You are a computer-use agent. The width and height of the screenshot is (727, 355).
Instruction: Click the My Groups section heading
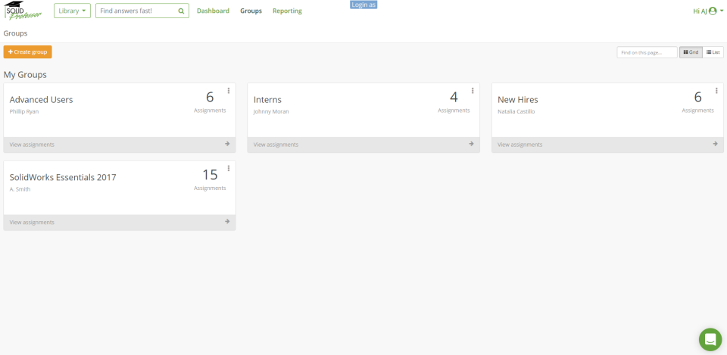(x=25, y=75)
